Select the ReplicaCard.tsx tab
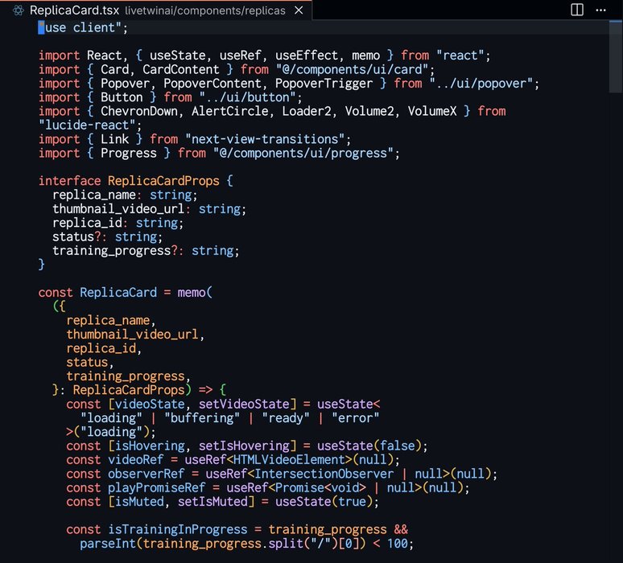 click(74, 10)
